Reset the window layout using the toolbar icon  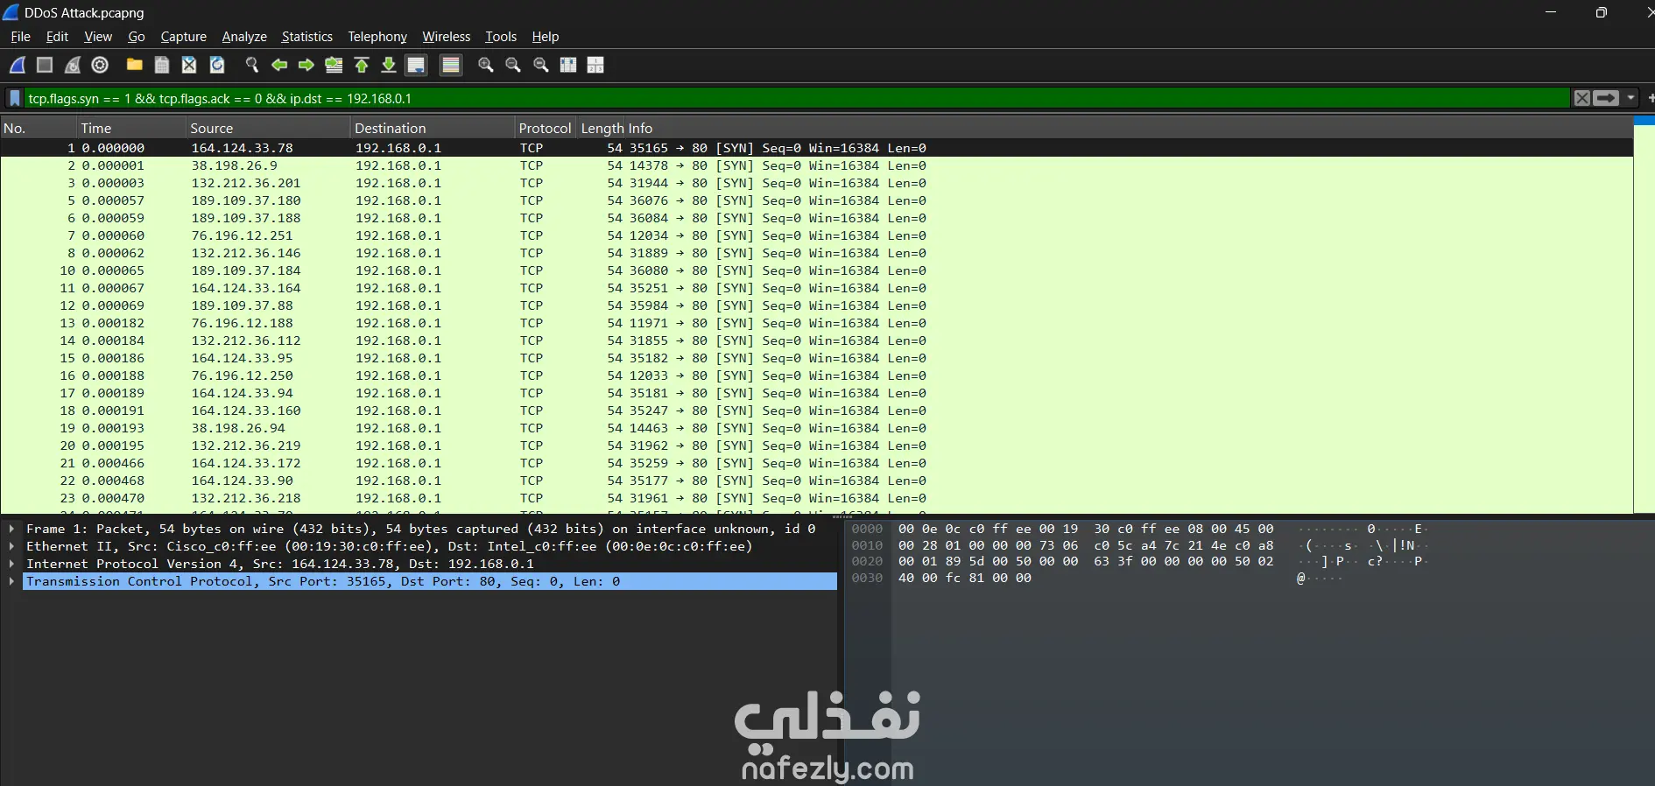click(595, 65)
